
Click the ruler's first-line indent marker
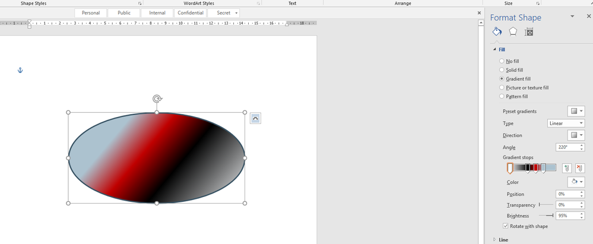pos(29,21)
